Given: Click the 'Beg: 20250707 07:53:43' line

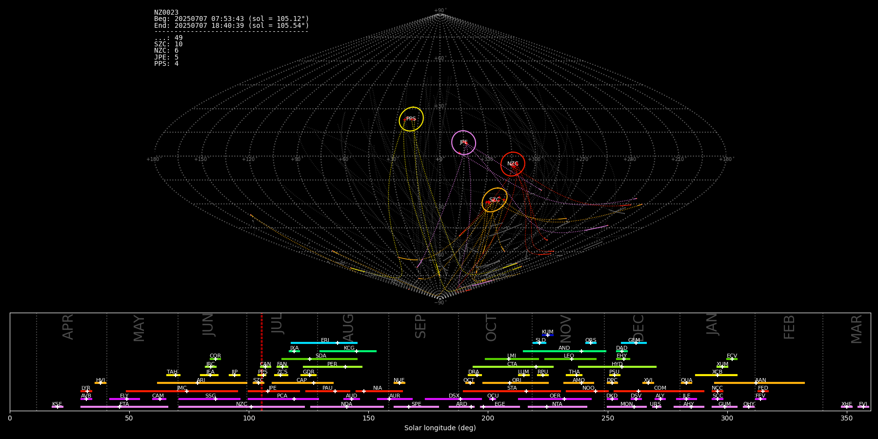Looking at the screenshot, I should (232, 19).
